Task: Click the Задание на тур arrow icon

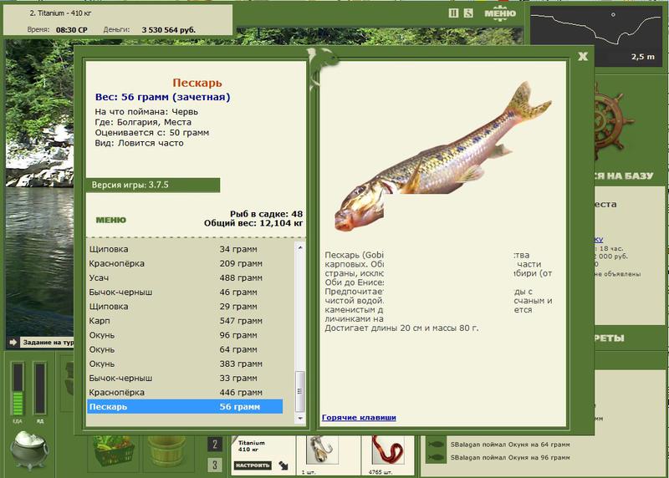Action: pyautogui.click(x=13, y=342)
